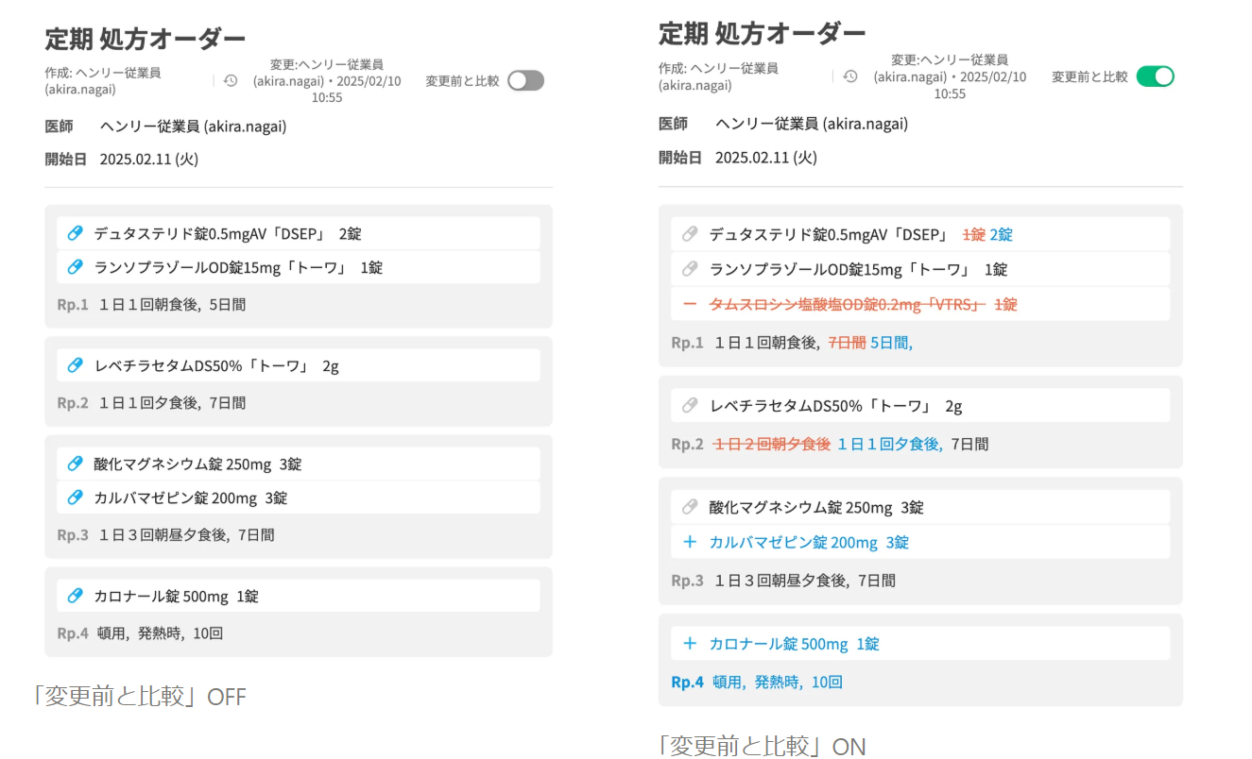Click blue pill icon beside レベチラセタムDS50% in left panel
The height and width of the screenshot is (759, 1252).
(76, 365)
